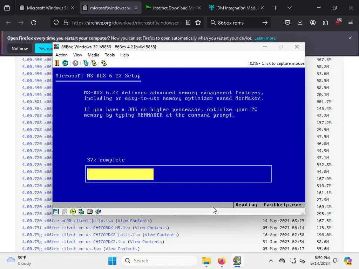Open the Action menu in 86Box
359x269 pixels.
pyautogui.click(x=61, y=55)
